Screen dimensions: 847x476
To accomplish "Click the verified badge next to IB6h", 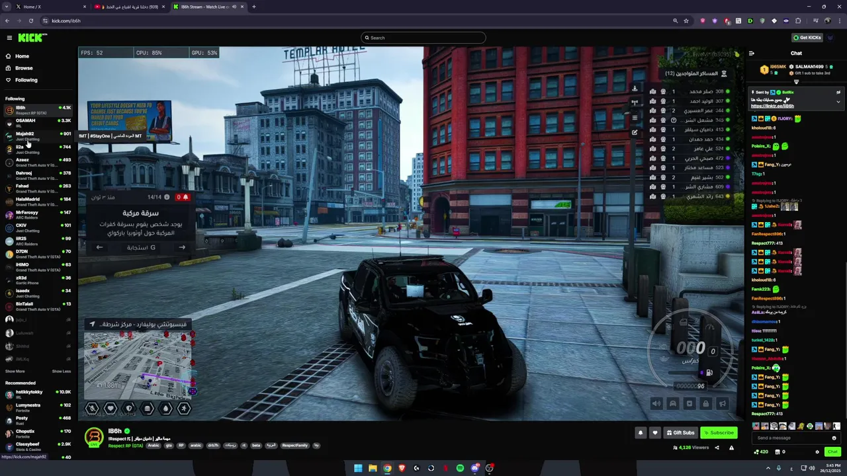I will 127,431.
